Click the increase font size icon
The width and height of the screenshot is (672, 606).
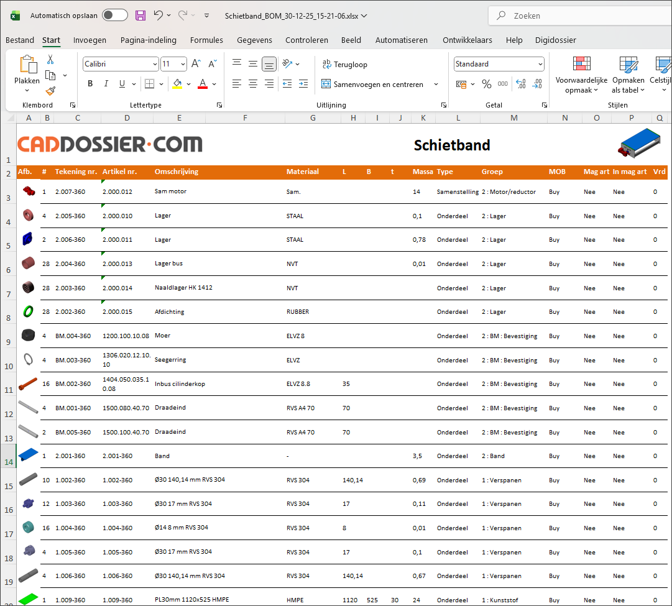[196, 64]
